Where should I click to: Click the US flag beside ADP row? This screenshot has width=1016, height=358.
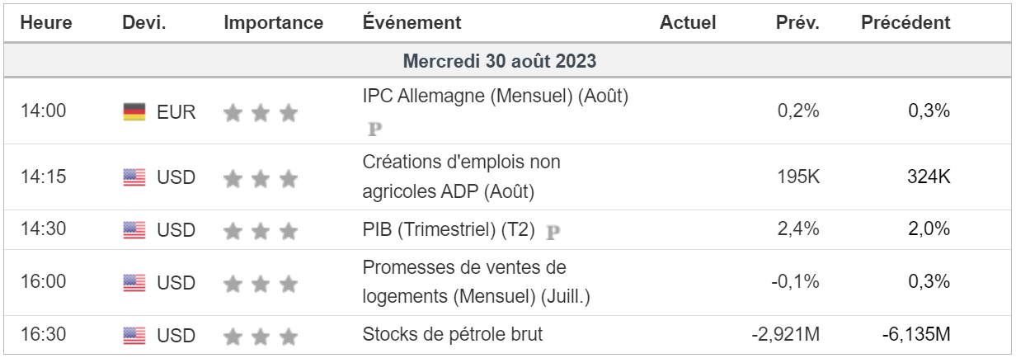click(134, 177)
